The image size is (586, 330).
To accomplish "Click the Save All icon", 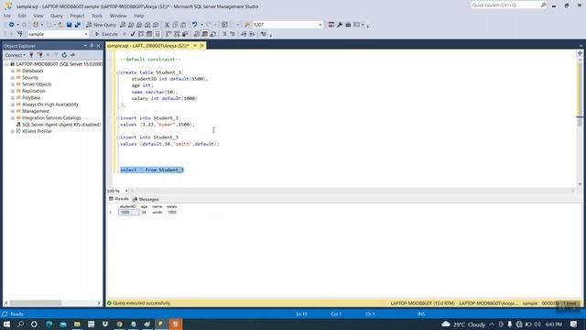I will click(x=77, y=25).
